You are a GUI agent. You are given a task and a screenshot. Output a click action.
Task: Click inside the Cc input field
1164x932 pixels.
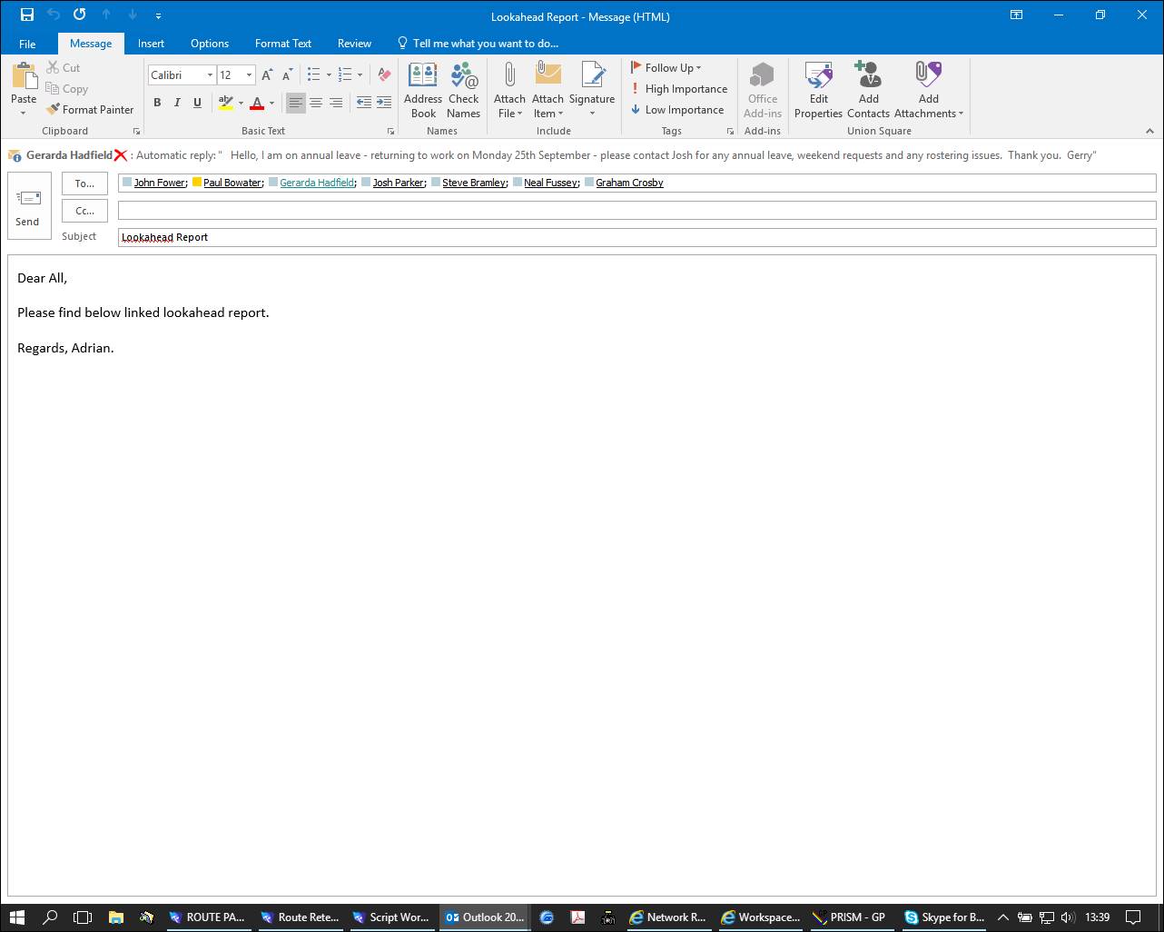(636, 211)
